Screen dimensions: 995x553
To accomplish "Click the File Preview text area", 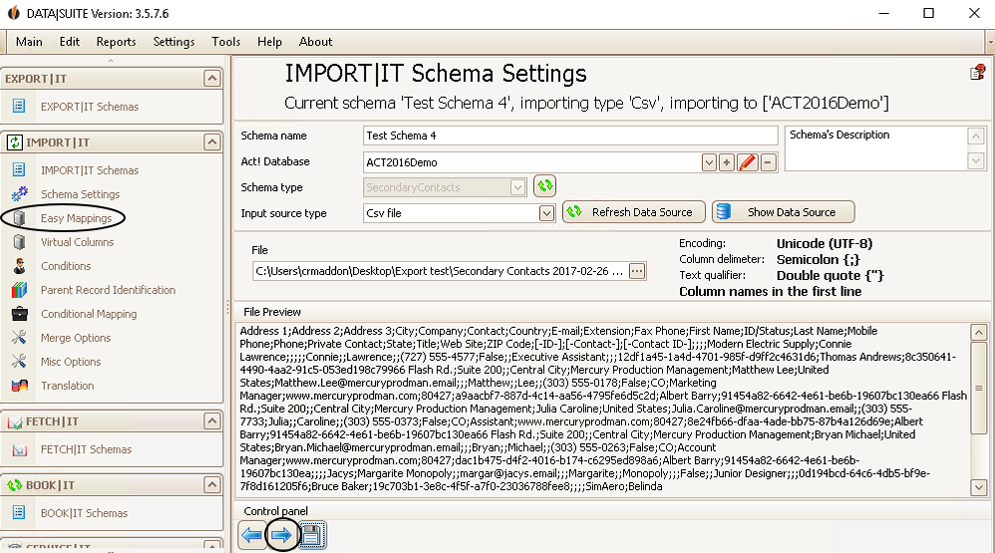I will 603,410.
